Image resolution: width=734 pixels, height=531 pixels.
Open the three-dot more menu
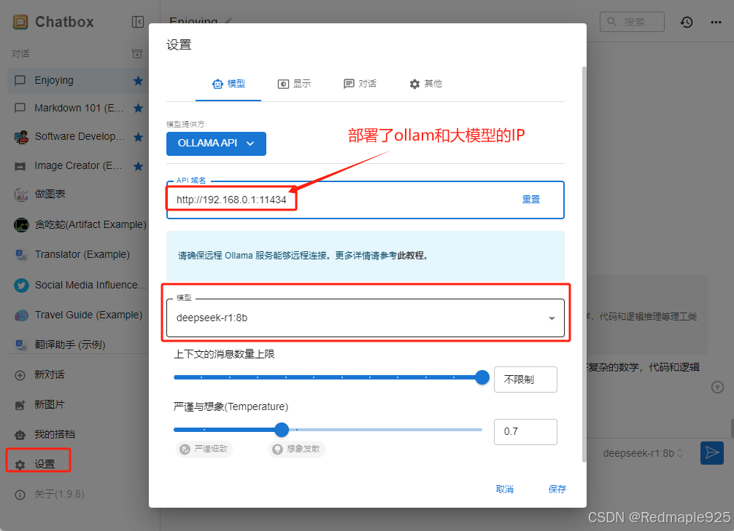716,22
